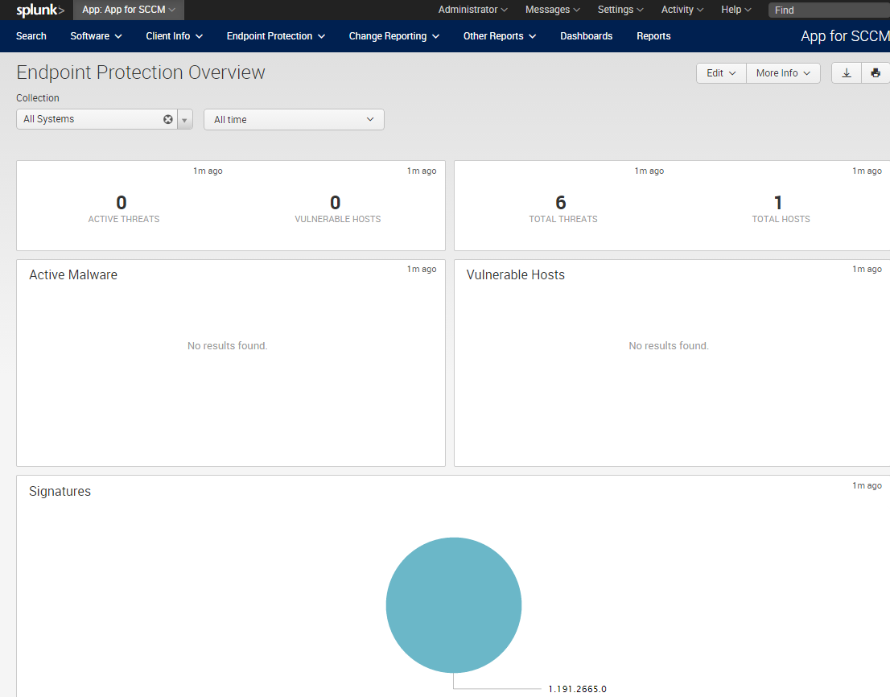Open the All time range picker

pos(294,120)
